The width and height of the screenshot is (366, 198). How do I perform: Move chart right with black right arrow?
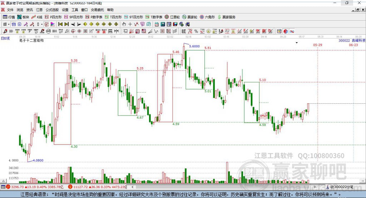pyautogui.click(x=79, y=24)
